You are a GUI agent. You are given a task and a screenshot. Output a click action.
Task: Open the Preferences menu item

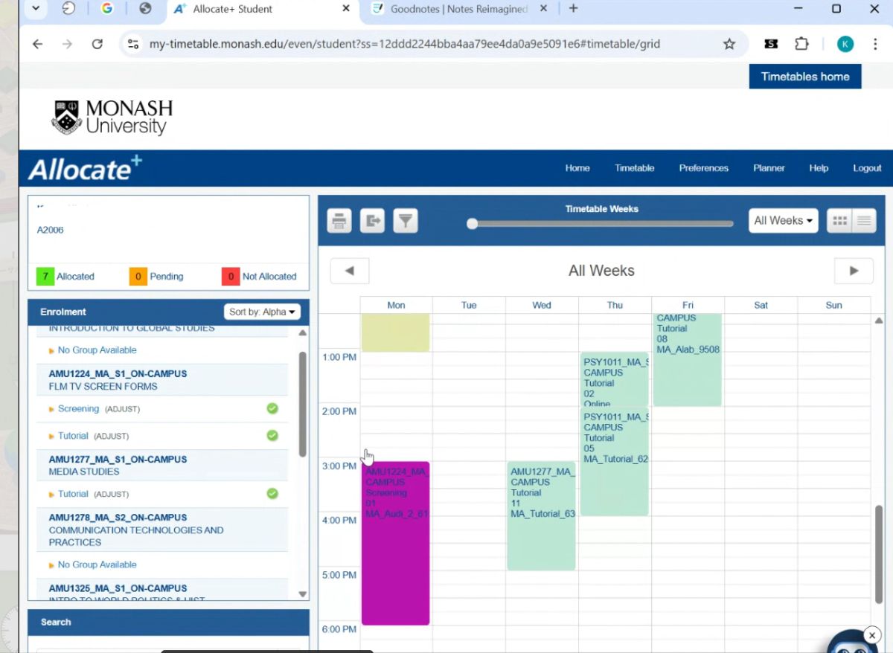point(703,168)
